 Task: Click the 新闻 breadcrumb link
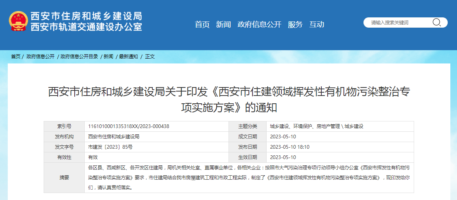(x=108, y=56)
